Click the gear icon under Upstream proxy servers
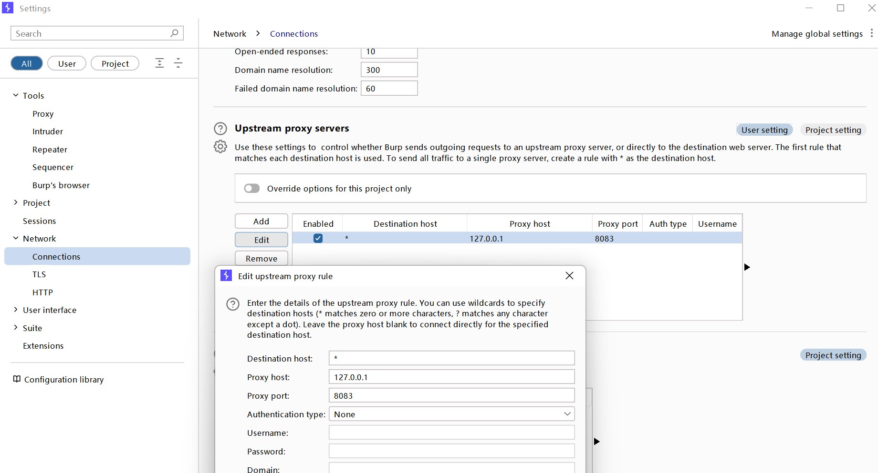Screen dimensions: 878x473 (x=220, y=147)
